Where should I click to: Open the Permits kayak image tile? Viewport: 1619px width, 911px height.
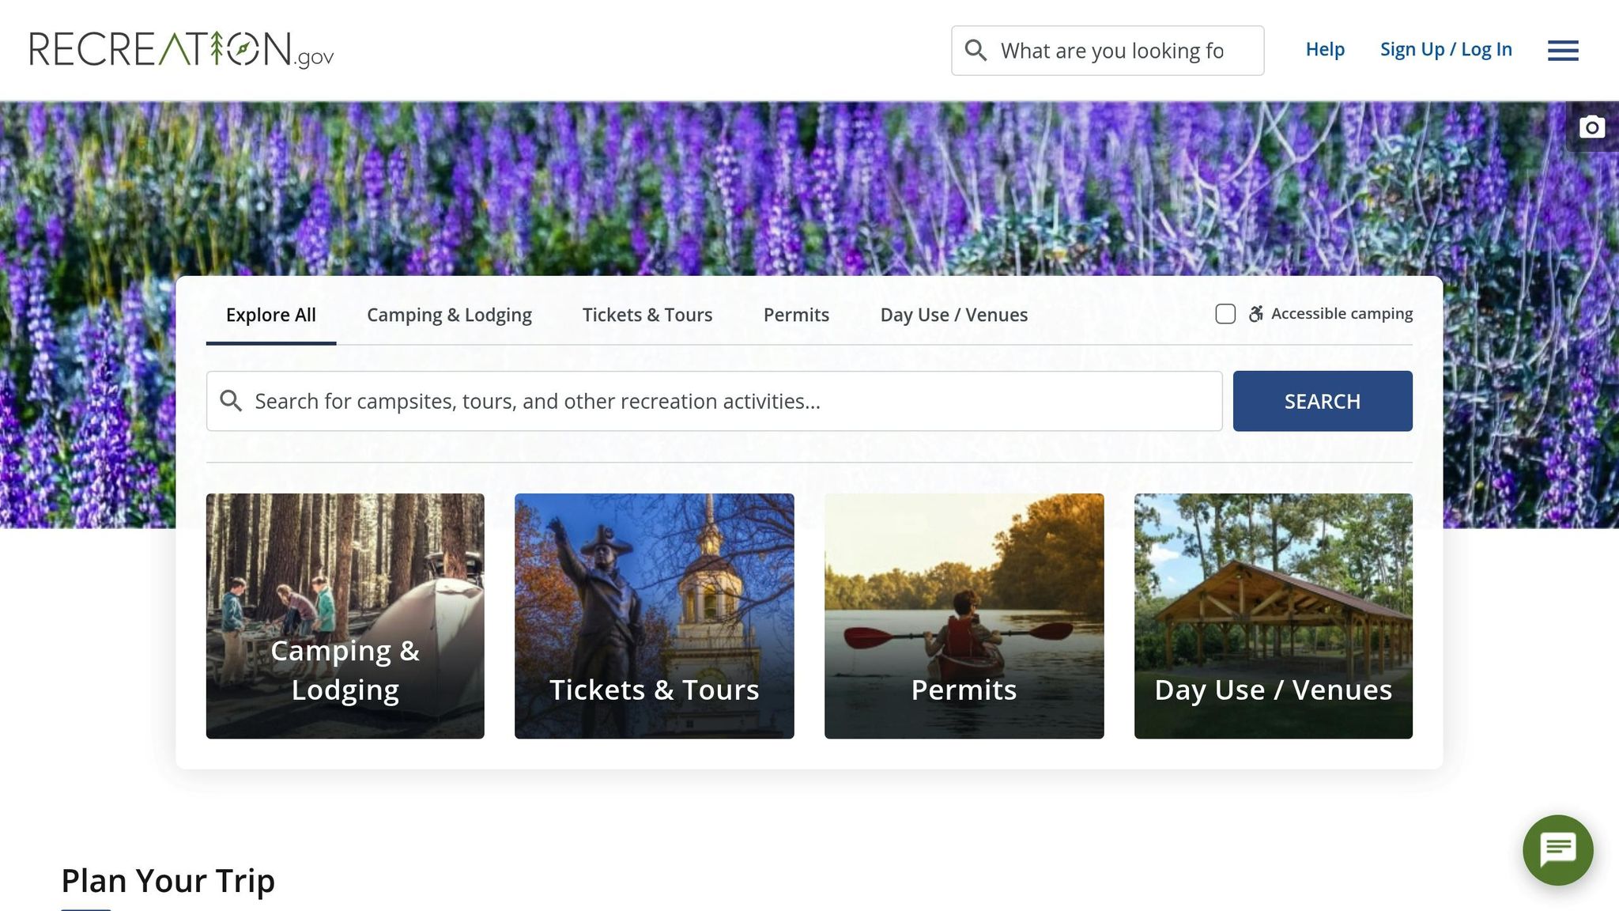pos(964,616)
